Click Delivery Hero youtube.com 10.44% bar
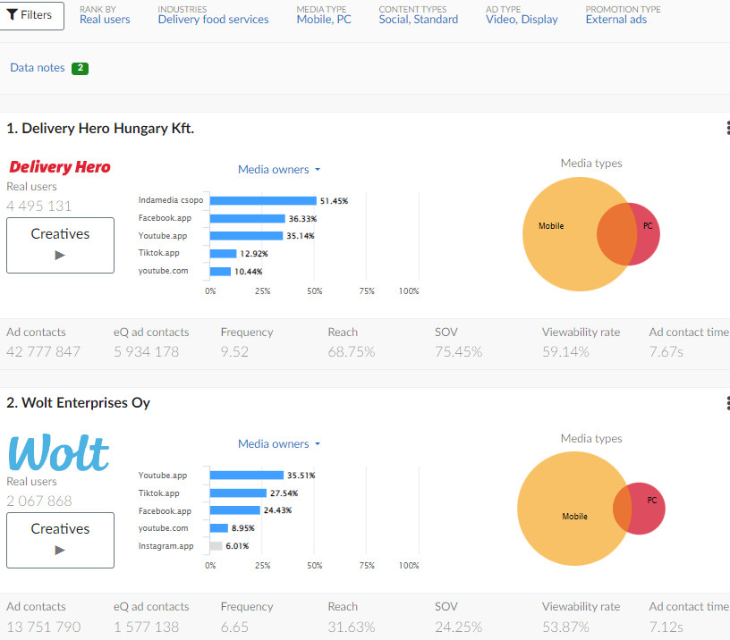 click(x=220, y=271)
